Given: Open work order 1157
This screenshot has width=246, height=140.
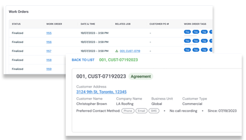Looking at the screenshot, I should point(49,51).
